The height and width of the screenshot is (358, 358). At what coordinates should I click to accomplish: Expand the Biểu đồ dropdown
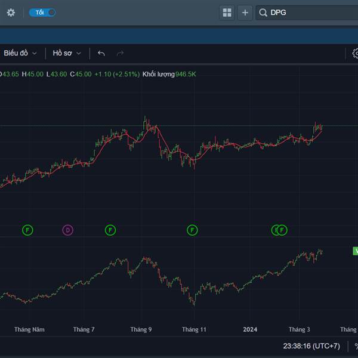click(20, 53)
